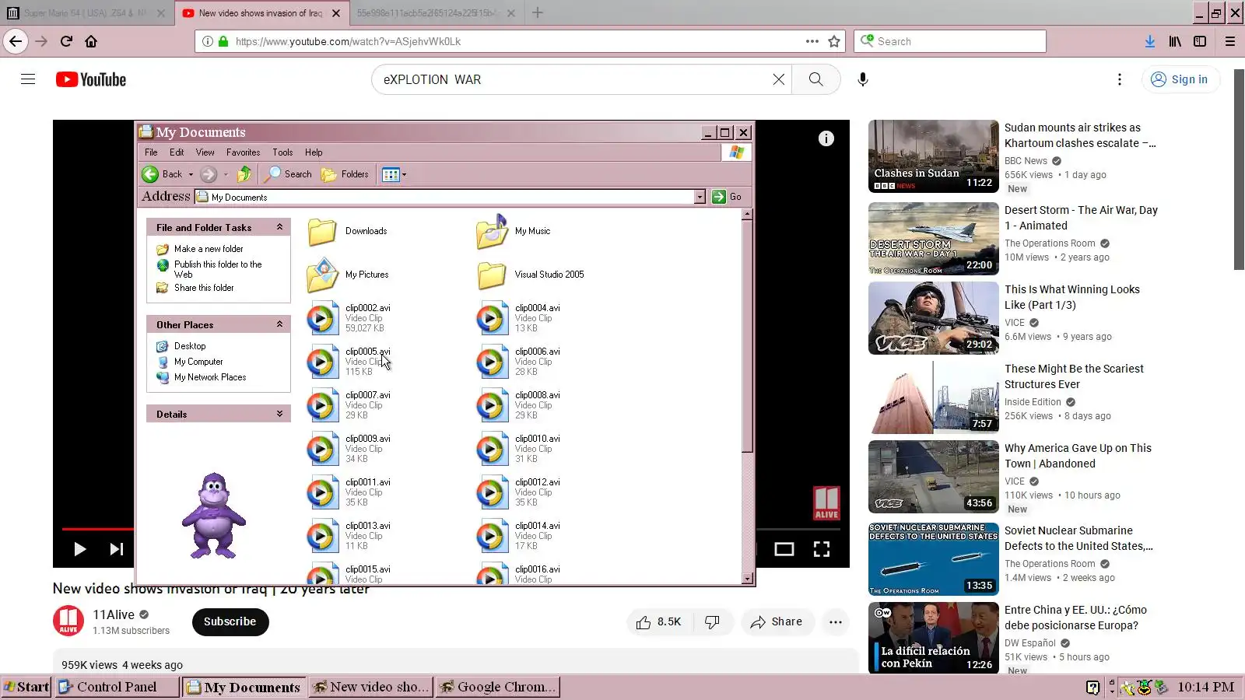Viewport: 1245px width, 700px height.
Task: Open YouTube settings three-dot menu
Action: point(1120,79)
